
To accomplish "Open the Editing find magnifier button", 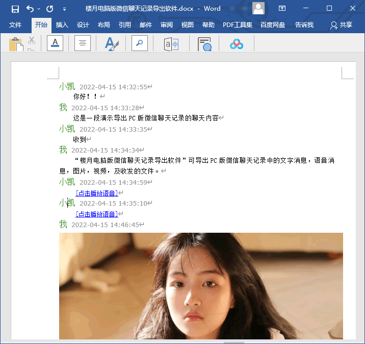I will pyautogui.click(x=140, y=43).
